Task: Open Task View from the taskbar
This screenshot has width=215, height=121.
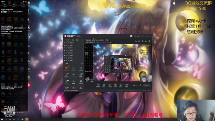Action: click(x=14, y=119)
